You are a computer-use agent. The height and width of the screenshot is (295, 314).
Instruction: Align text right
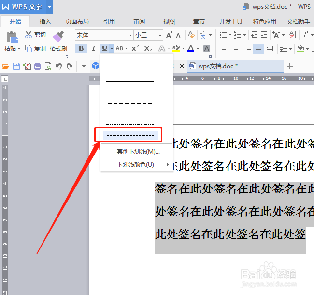(x=247, y=48)
